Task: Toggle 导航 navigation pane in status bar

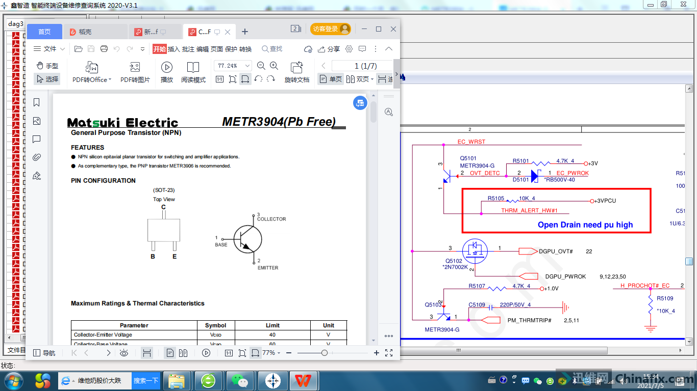Action: pyautogui.click(x=44, y=353)
